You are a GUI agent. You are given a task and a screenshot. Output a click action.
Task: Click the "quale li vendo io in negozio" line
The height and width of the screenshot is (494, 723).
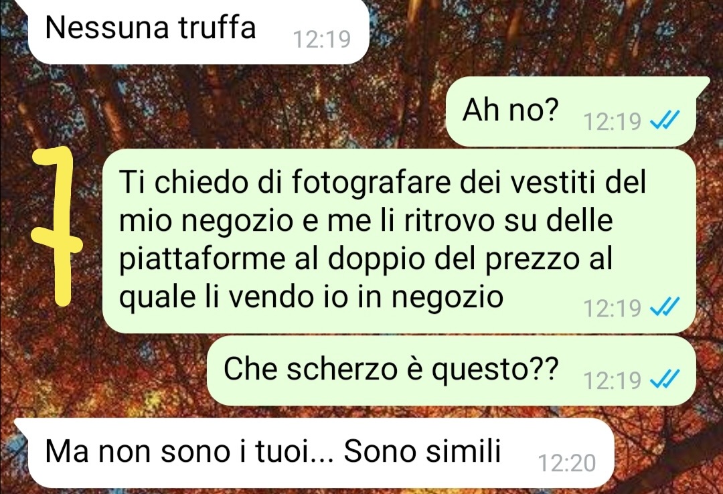(311, 297)
